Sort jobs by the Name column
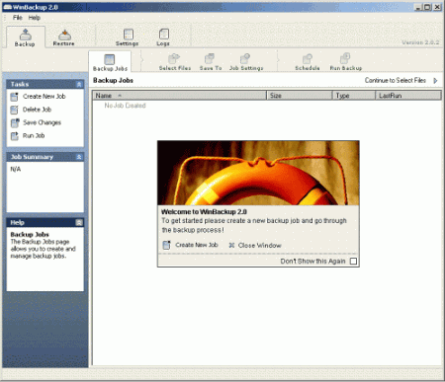Screen dimensions: 445x382 pos(179,96)
